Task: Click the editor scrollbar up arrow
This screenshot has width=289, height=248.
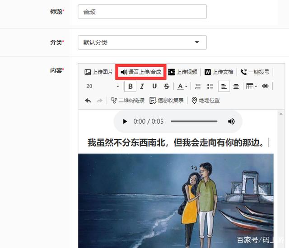Action: (281, 114)
